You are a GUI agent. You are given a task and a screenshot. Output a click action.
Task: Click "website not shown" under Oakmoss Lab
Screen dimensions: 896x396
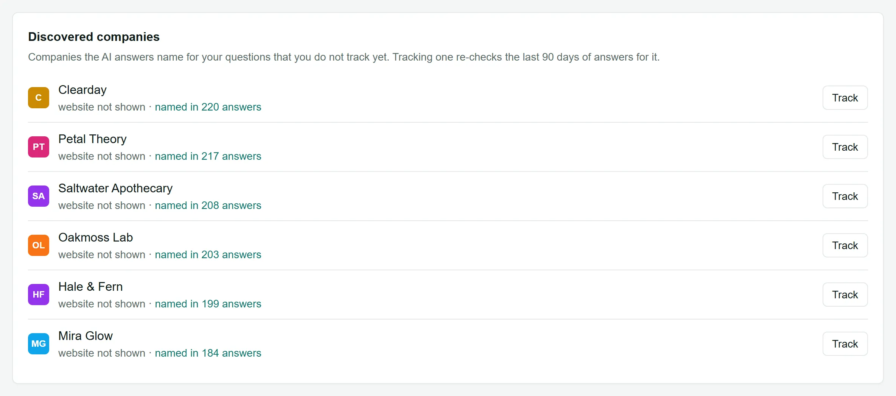click(102, 255)
